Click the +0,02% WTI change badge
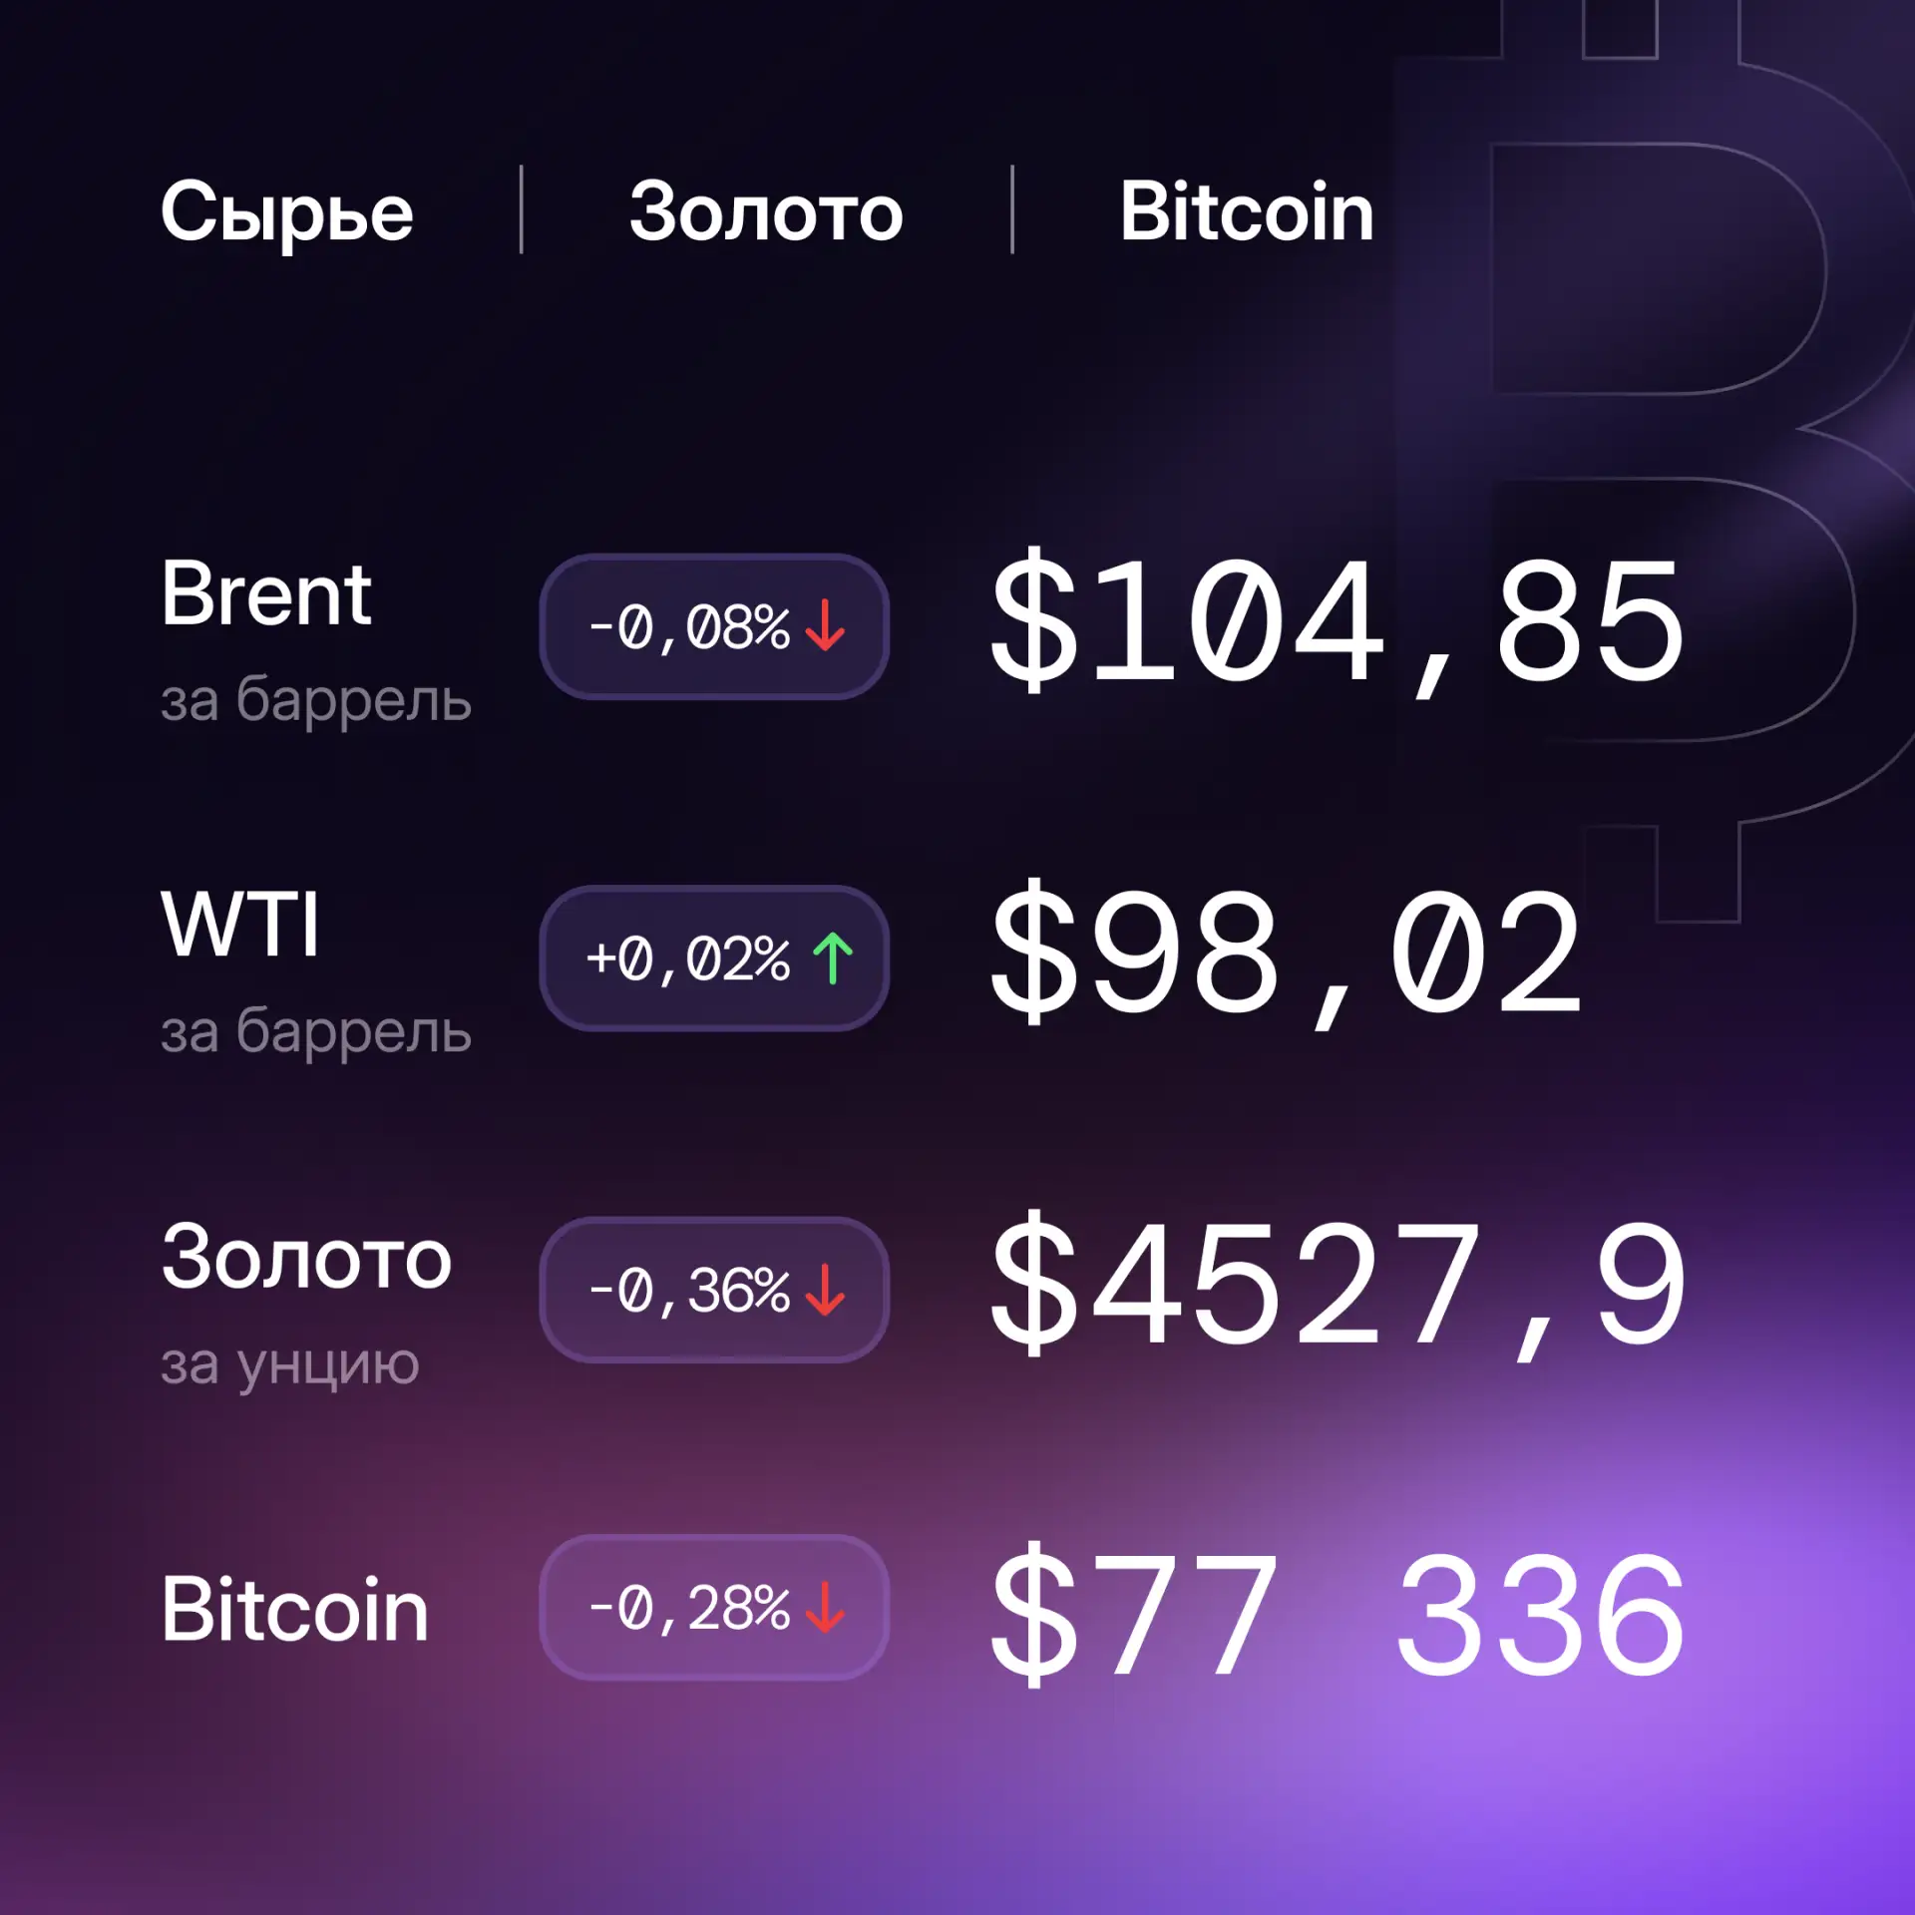This screenshot has width=1915, height=1915. [x=714, y=958]
